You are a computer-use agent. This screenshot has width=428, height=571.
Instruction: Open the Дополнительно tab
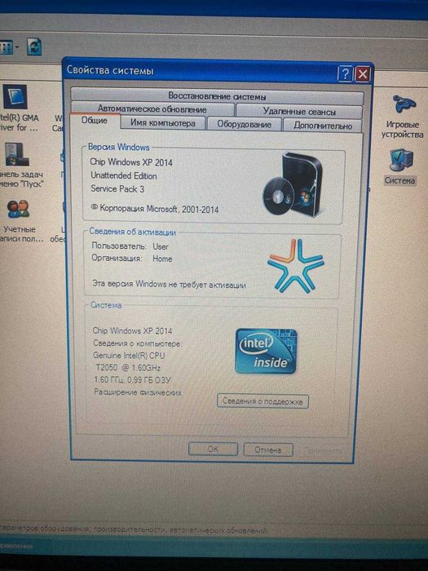coord(323,126)
